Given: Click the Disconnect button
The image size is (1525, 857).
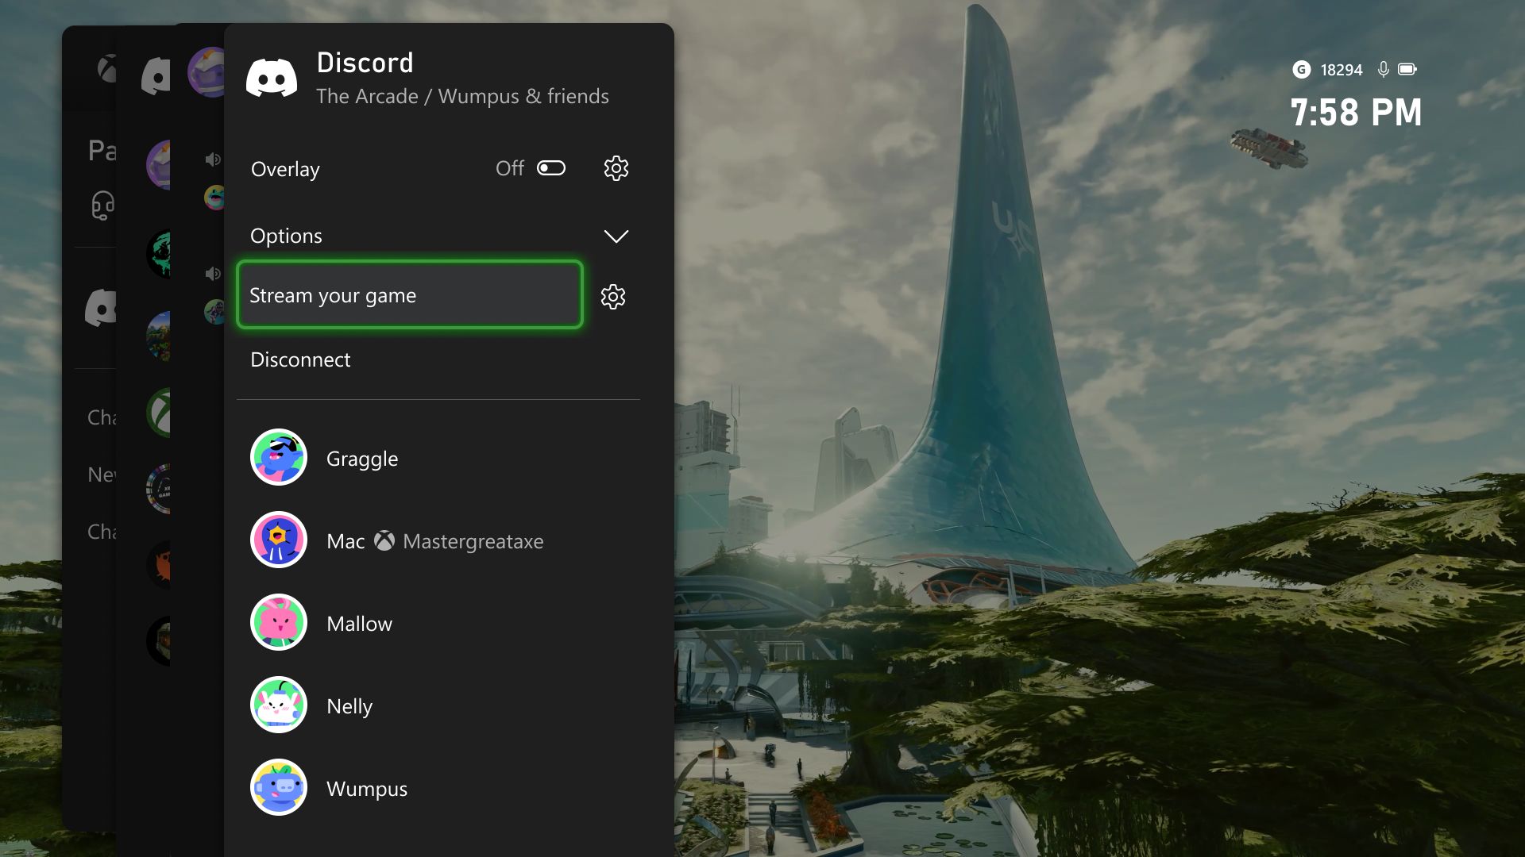Looking at the screenshot, I should click(x=300, y=359).
